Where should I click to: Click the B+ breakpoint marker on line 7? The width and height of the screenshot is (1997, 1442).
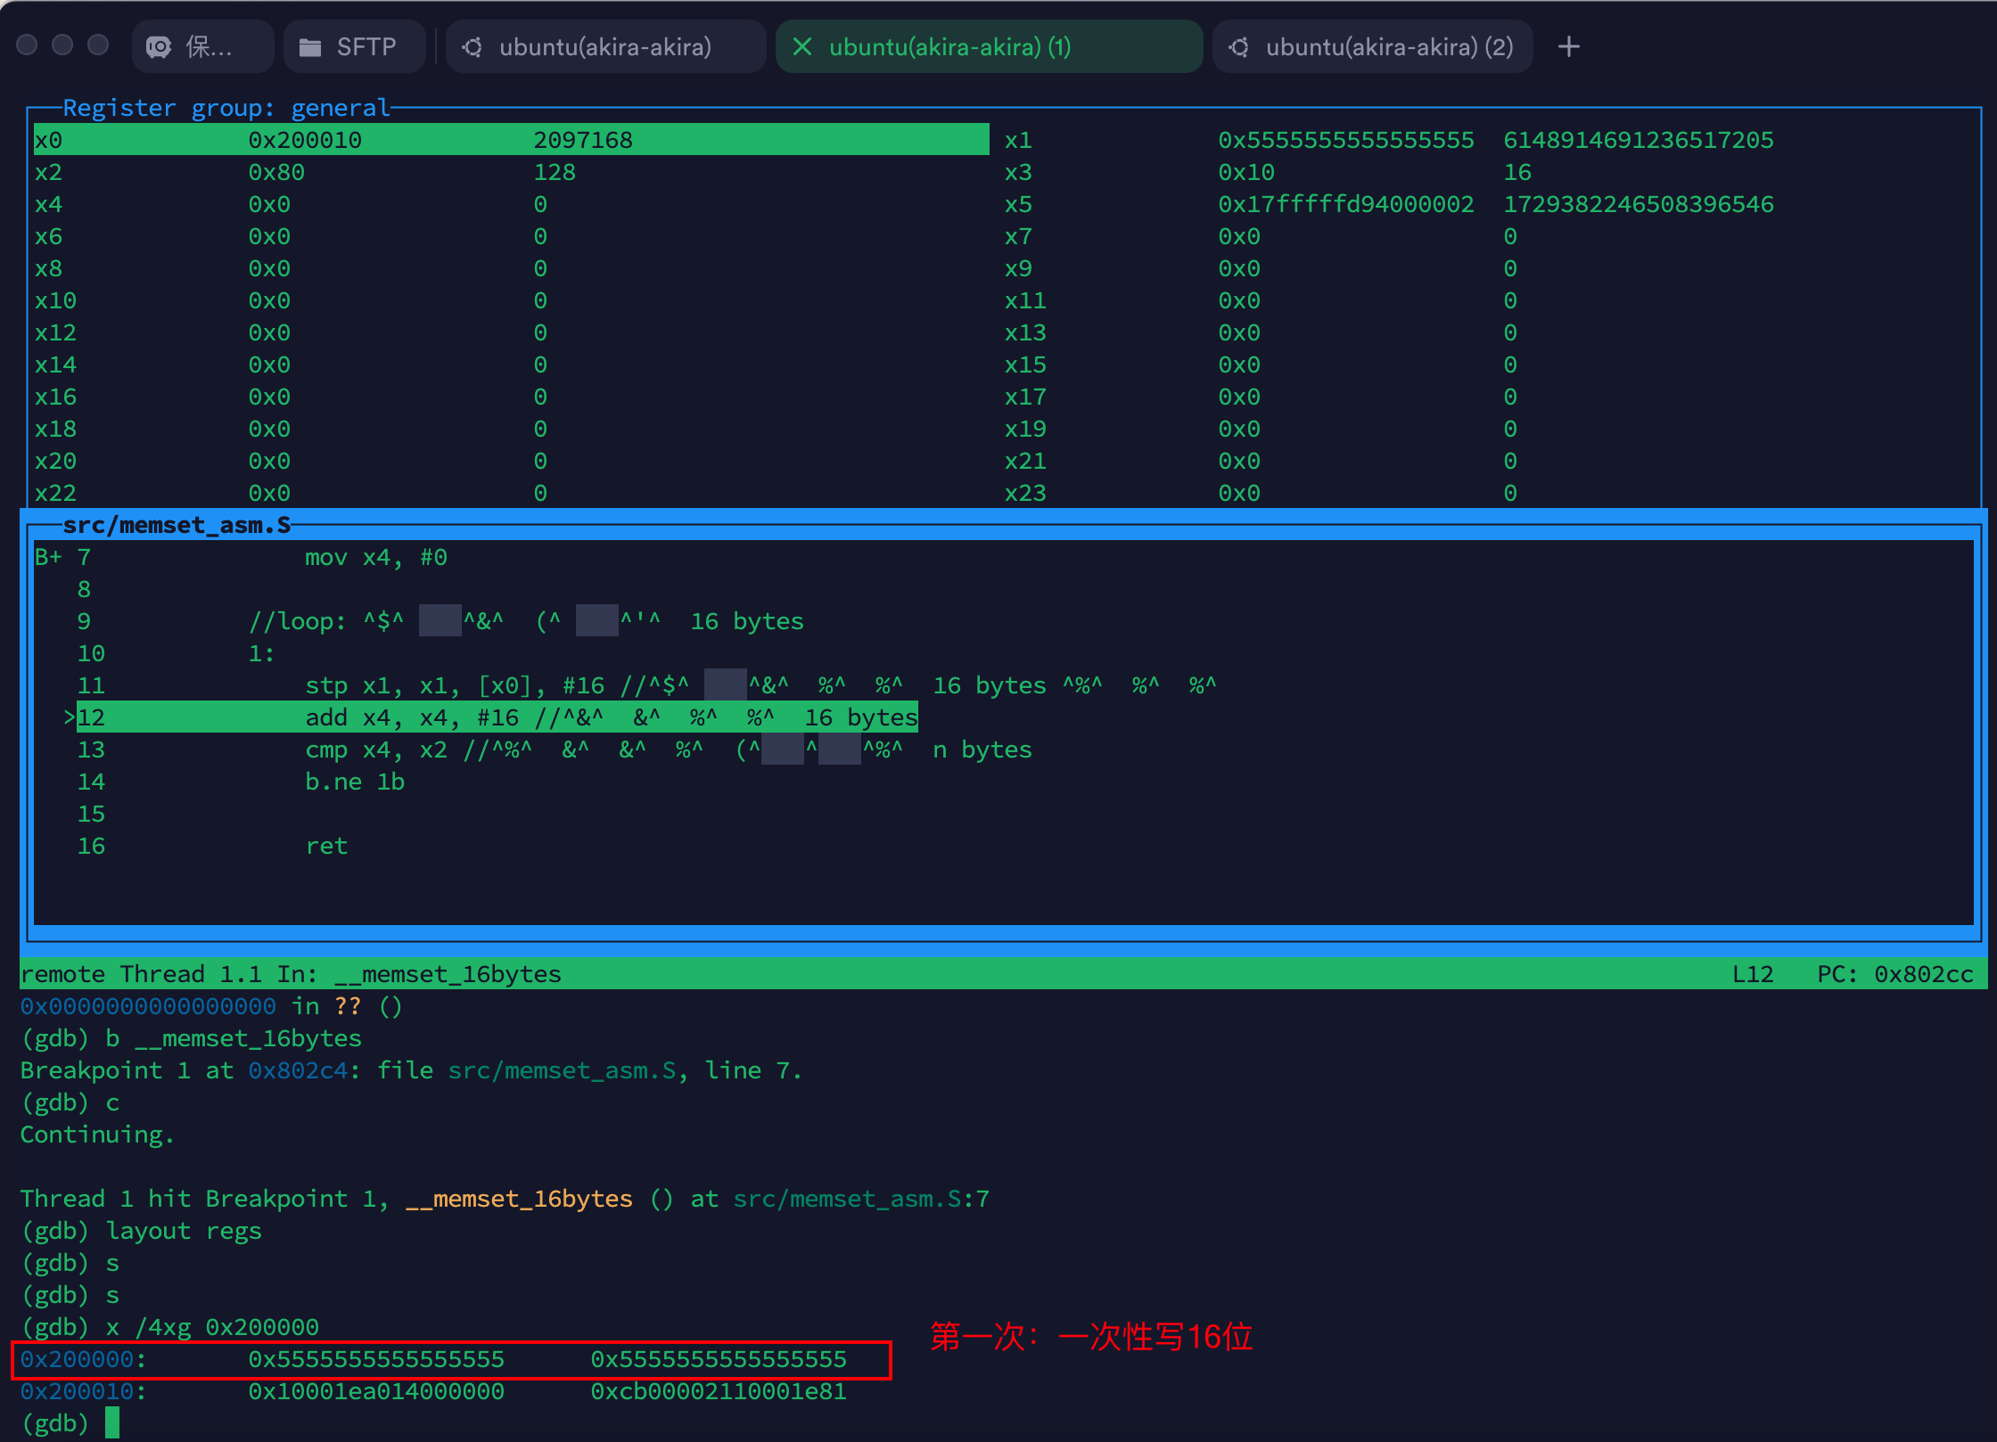[48, 558]
